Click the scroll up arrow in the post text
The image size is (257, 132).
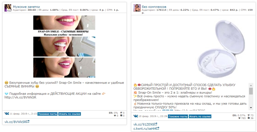click(x=251, y=85)
